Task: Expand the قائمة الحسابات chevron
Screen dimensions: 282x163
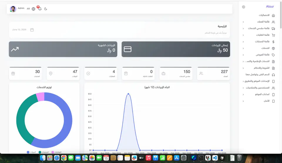Action: pyautogui.click(x=243, y=42)
